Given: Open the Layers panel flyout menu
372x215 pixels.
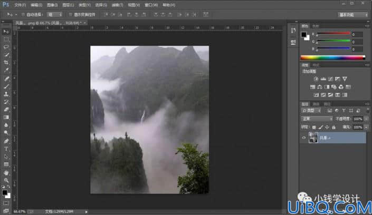Looking at the screenshot, I should click(367, 104).
